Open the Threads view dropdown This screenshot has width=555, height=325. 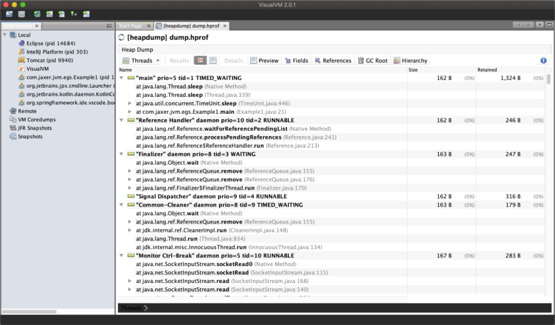pos(141,61)
